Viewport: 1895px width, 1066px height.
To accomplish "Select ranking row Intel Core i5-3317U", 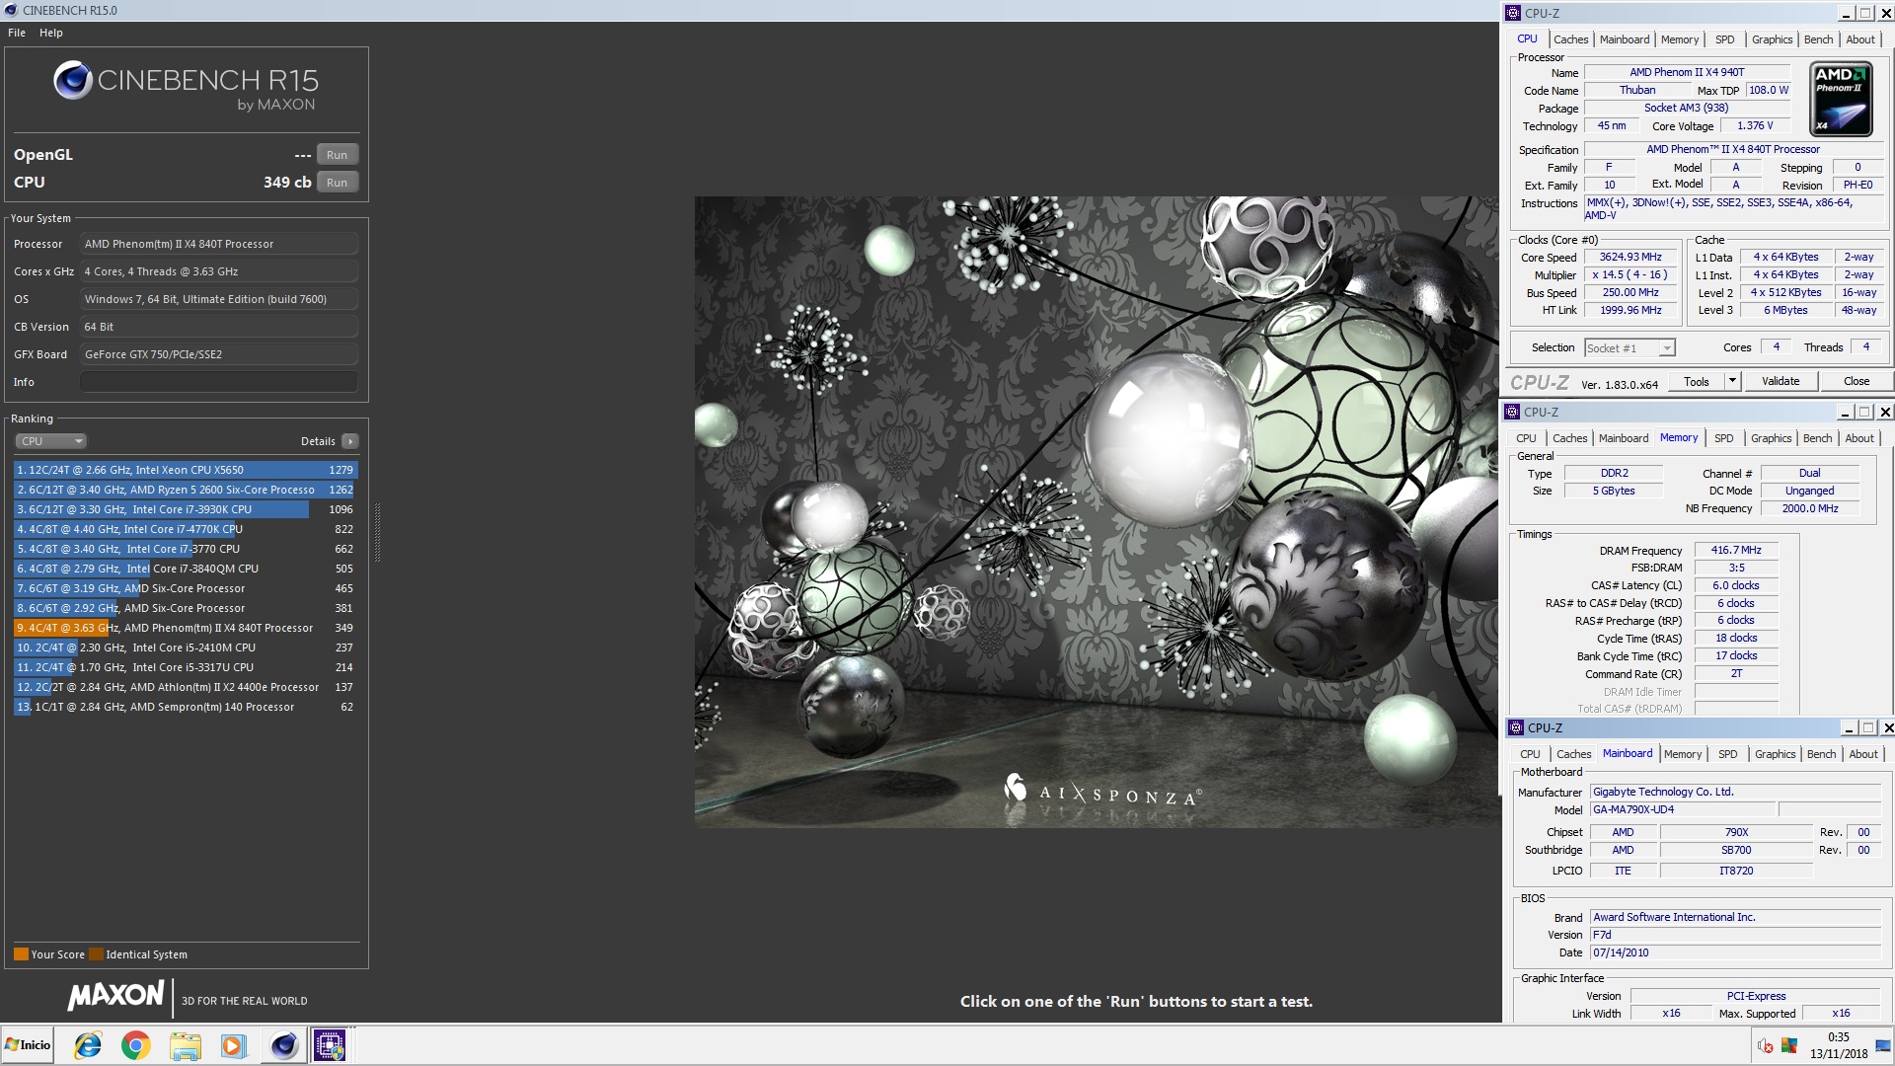I will 186,667.
